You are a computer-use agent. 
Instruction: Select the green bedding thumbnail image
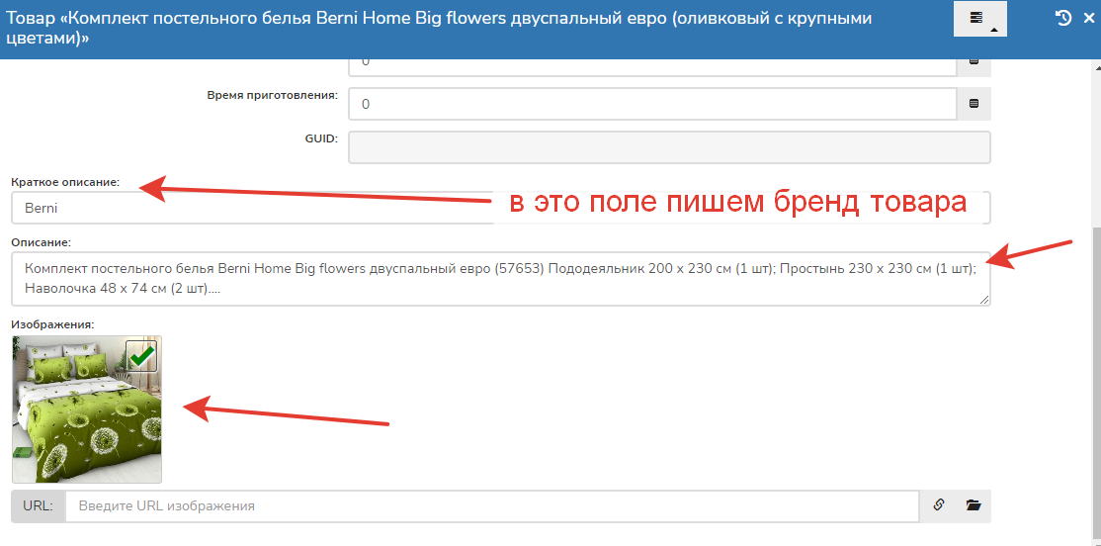pos(87,409)
